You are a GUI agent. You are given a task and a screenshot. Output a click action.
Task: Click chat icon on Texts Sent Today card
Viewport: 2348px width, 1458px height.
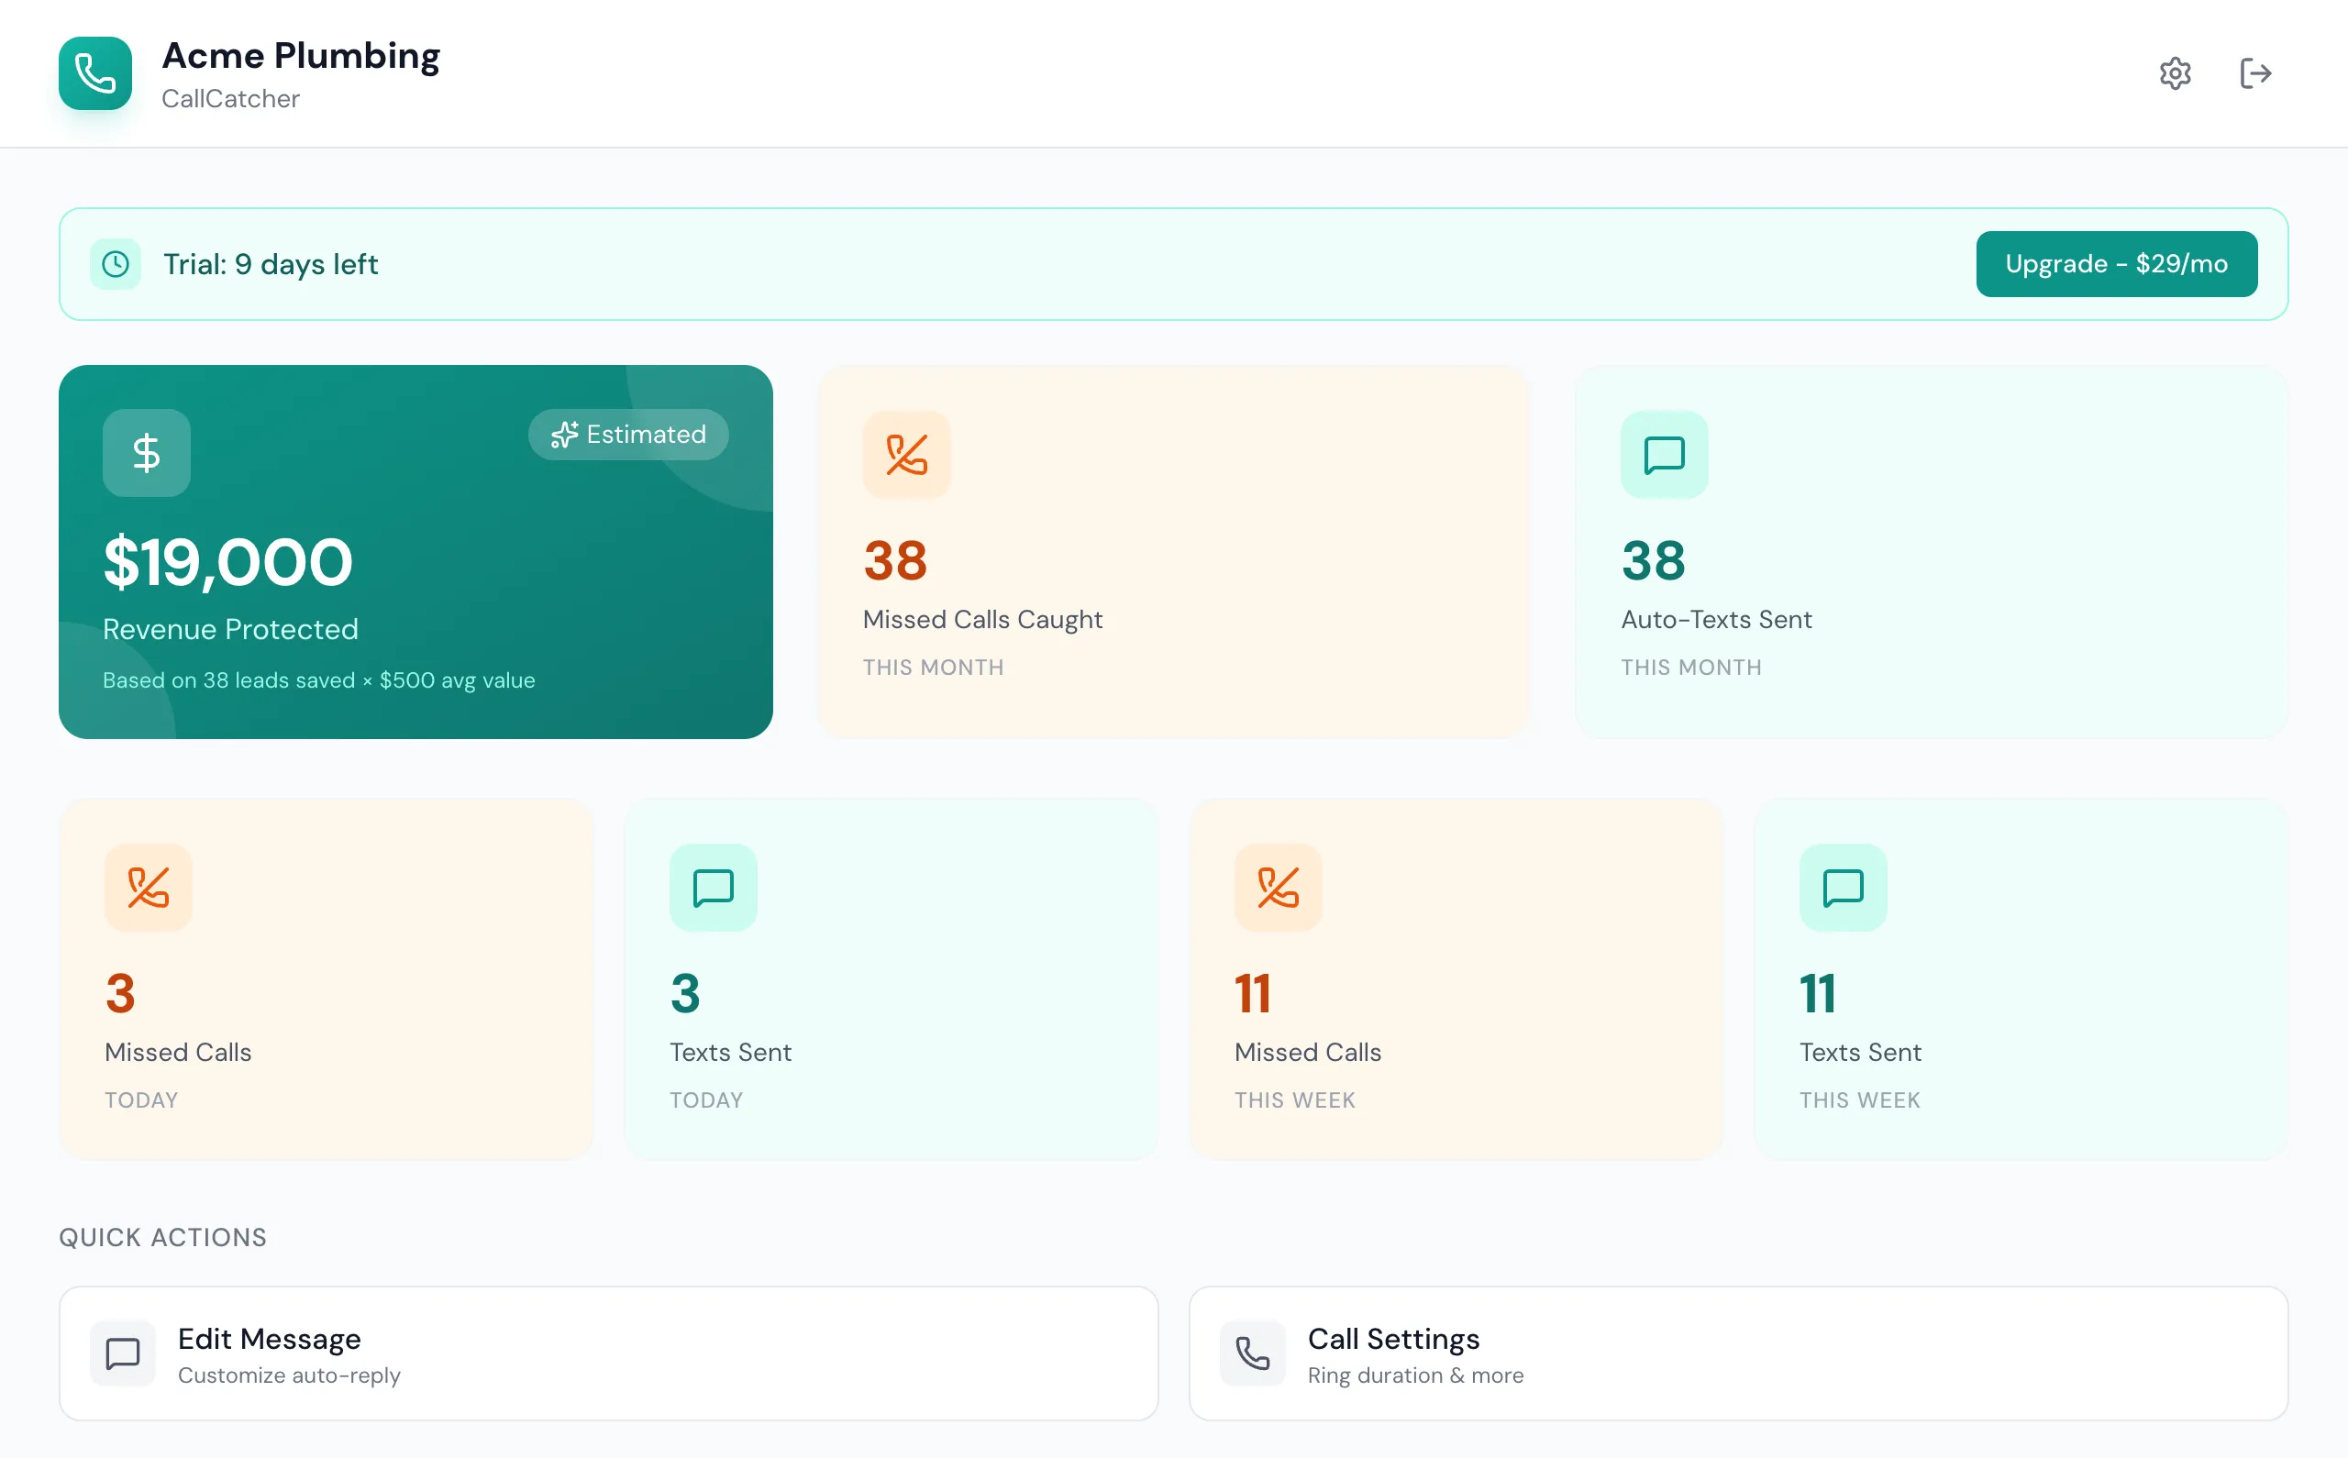tap(714, 889)
